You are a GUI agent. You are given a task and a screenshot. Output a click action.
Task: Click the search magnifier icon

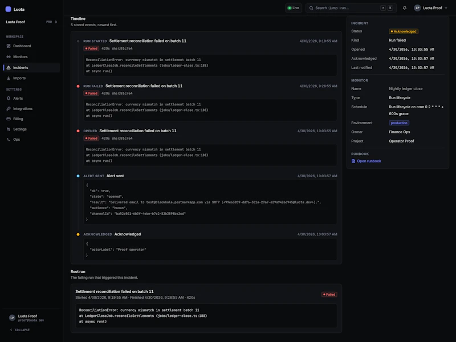coord(311,8)
